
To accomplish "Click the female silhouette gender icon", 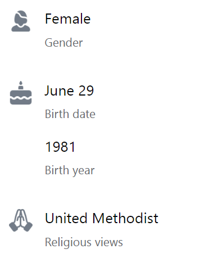I will (x=21, y=21).
